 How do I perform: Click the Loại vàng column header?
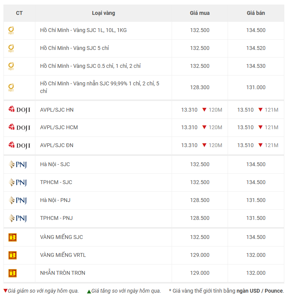tap(104, 13)
